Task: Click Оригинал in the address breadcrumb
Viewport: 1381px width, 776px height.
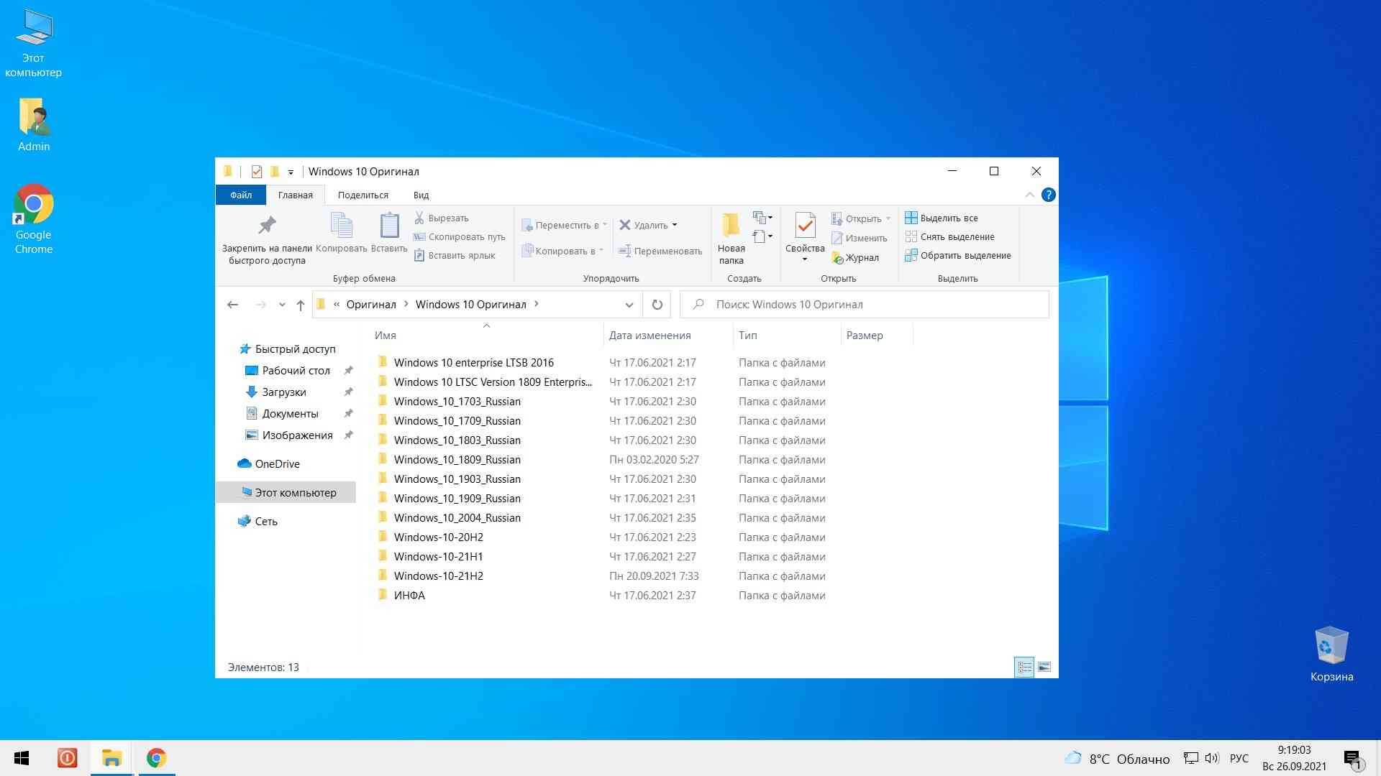Action: tap(371, 305)
